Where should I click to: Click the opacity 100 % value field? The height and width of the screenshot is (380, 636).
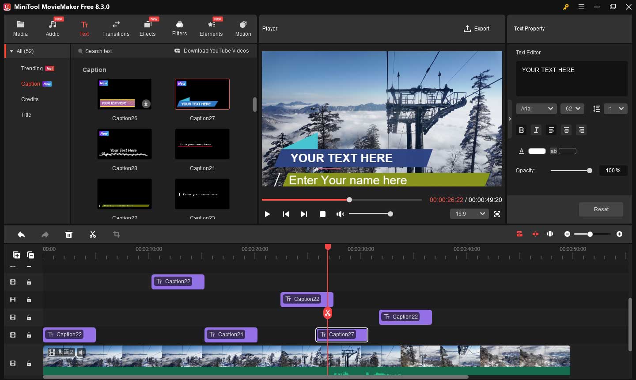[613, 171]
